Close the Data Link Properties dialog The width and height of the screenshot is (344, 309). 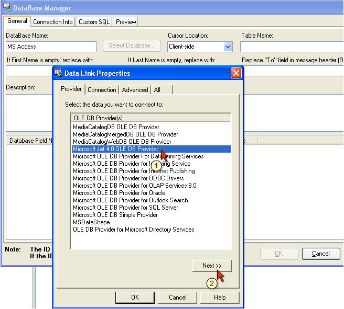[x=236, y=73]
